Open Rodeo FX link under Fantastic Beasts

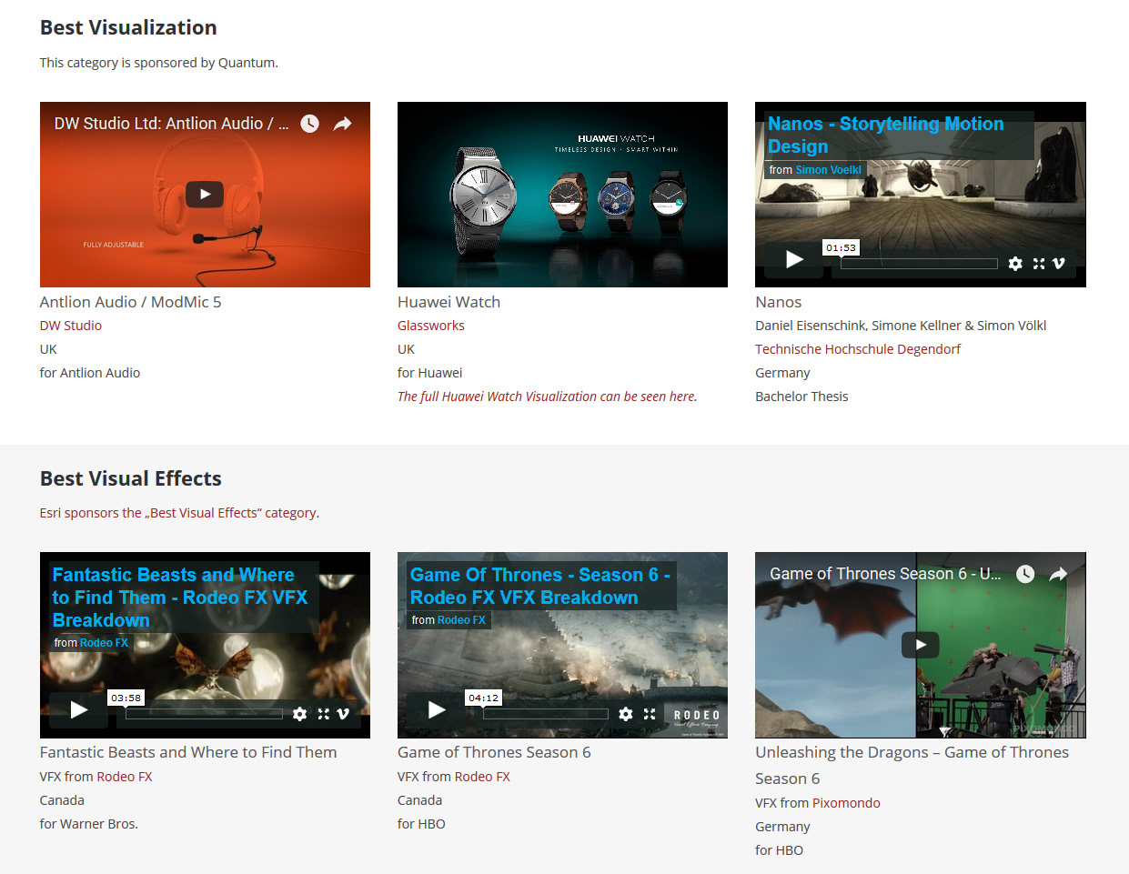click(125, 777)
